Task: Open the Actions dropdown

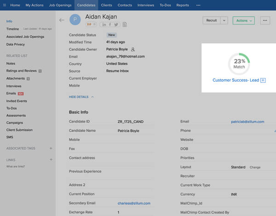Action: pos(243,20)
